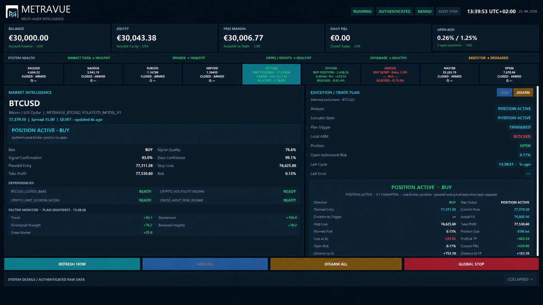Click the Profit at TP +€63.24 value

(x=523, y=239)
